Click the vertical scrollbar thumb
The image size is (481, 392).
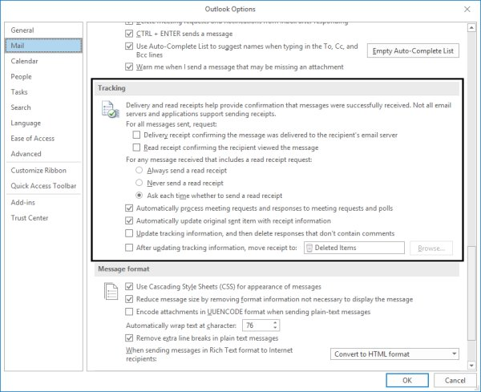[x=471, y=293]
